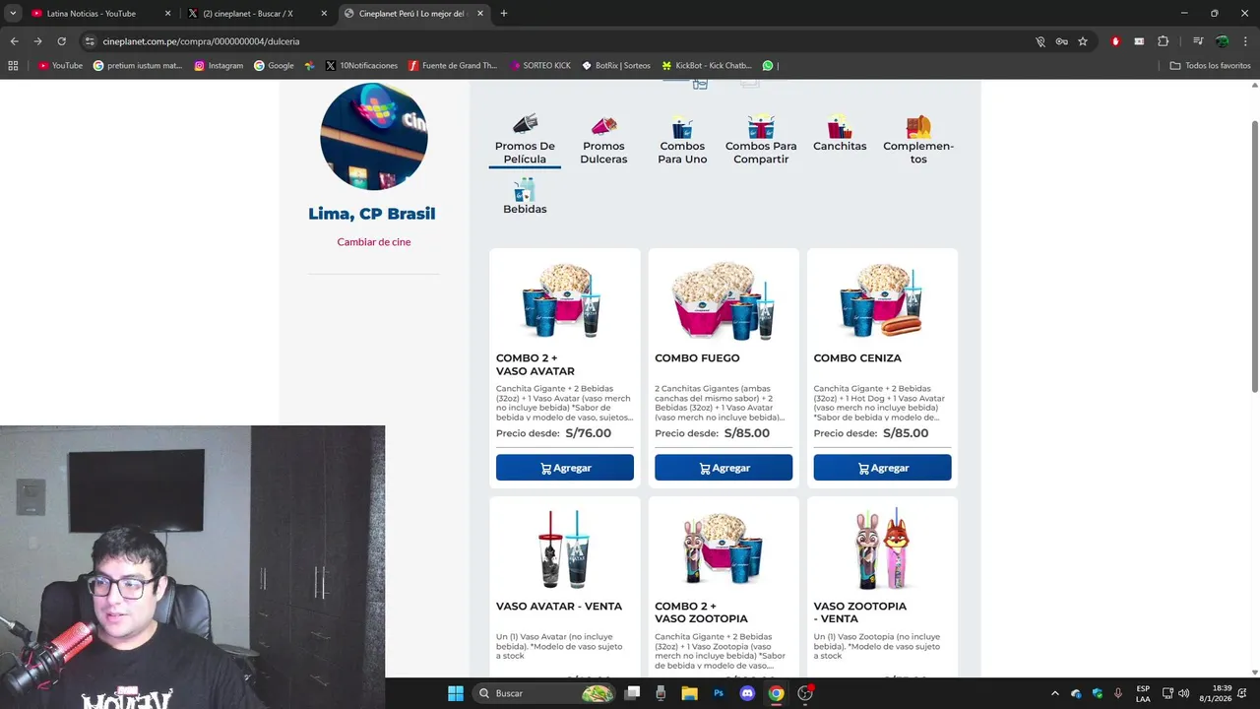
Task: View COMBO 2 + VASO AVATAR product image
Action: (x=563, y=299)
